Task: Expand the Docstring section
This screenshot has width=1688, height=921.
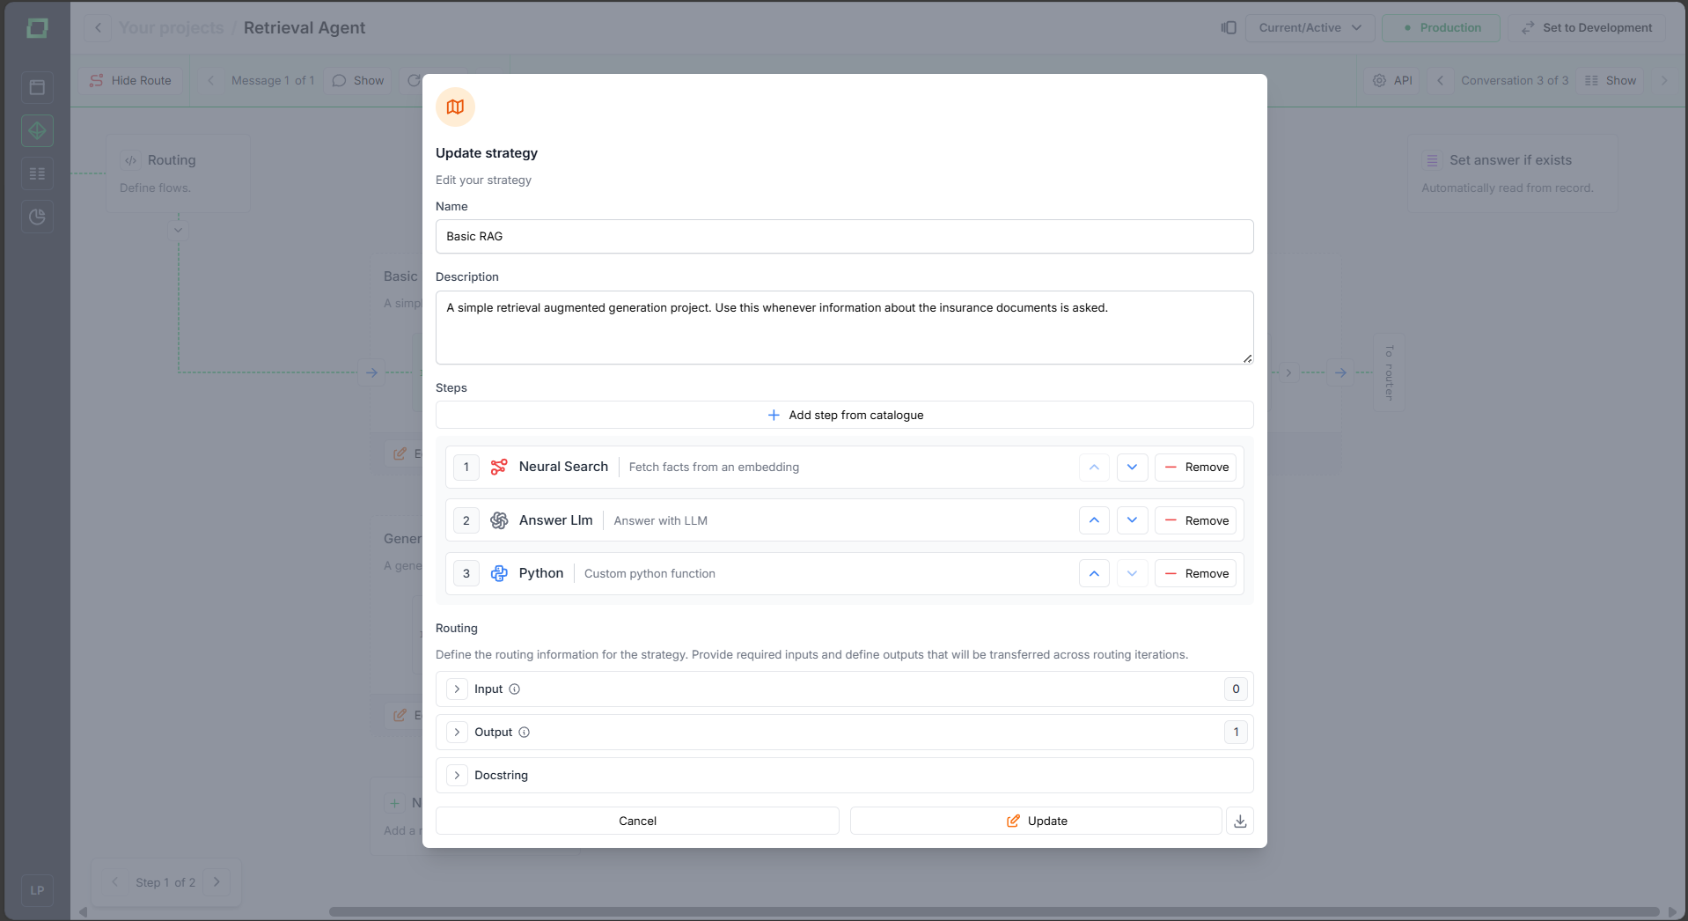Action: pos(457,776)
